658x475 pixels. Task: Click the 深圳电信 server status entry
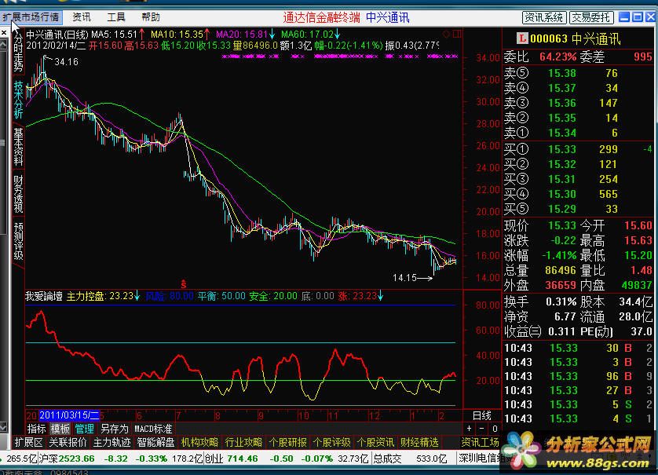(481, 458)
